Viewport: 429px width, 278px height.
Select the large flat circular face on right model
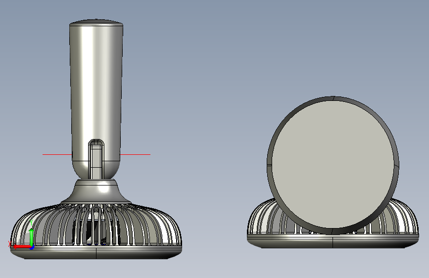pyautogui.click(x=333, y=165)
